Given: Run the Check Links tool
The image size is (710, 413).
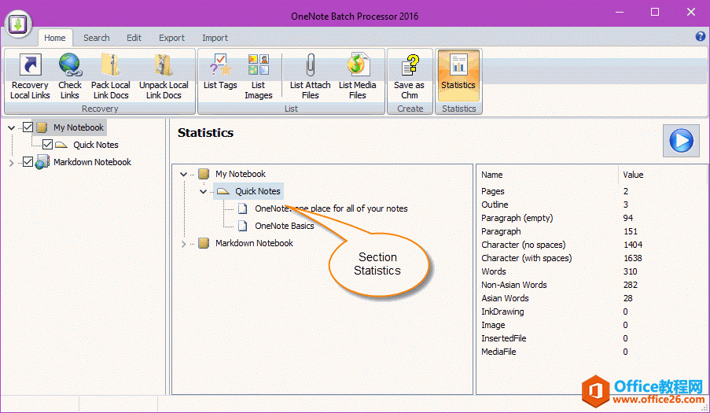Looking at the screenshot, I should pos(70,76).
